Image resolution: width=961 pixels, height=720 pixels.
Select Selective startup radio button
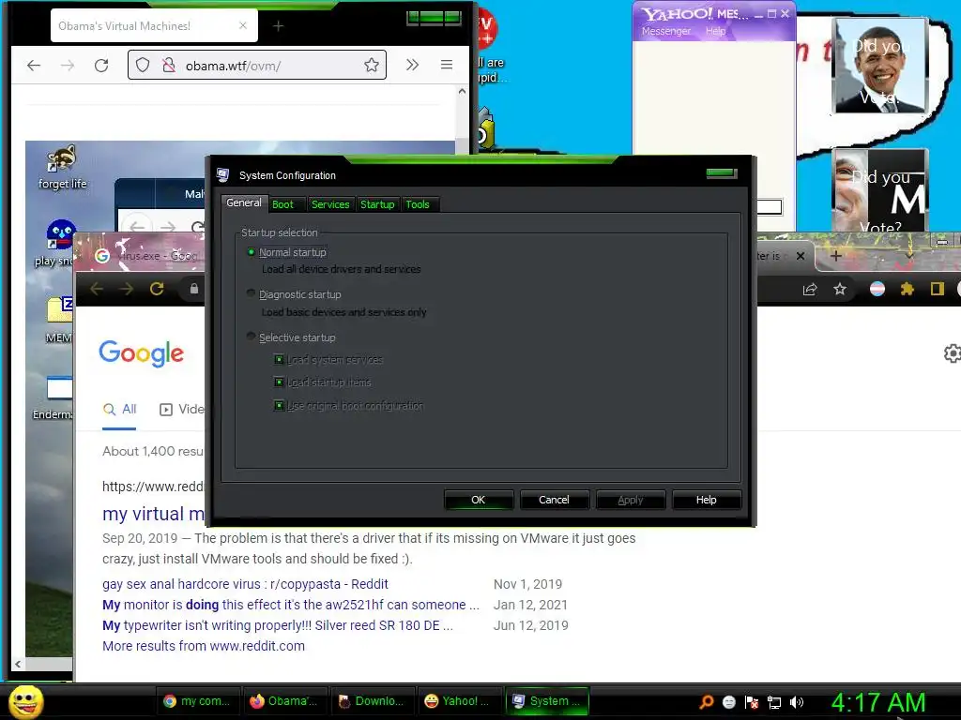click(x=251, y=337)
